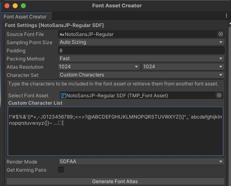Open Atlas Resolution width dropdown
The width and height of the screenshot is (231, 186).
coord(99,67)
